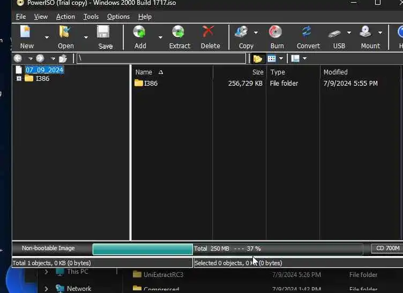This screenshot has width=403, height=293.
Task: Click the 7/9/2024 5:55 PM modified cell
Action: pos(350,83)
